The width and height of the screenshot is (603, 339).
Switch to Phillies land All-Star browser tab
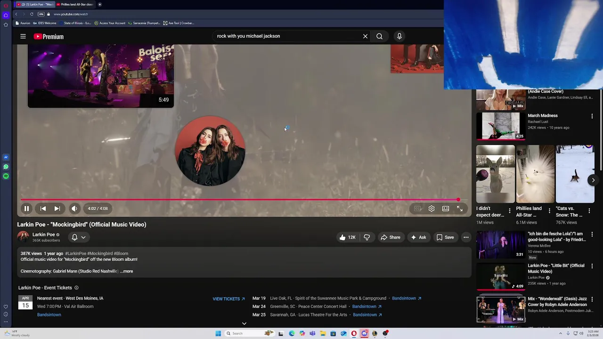click(76, 4)
